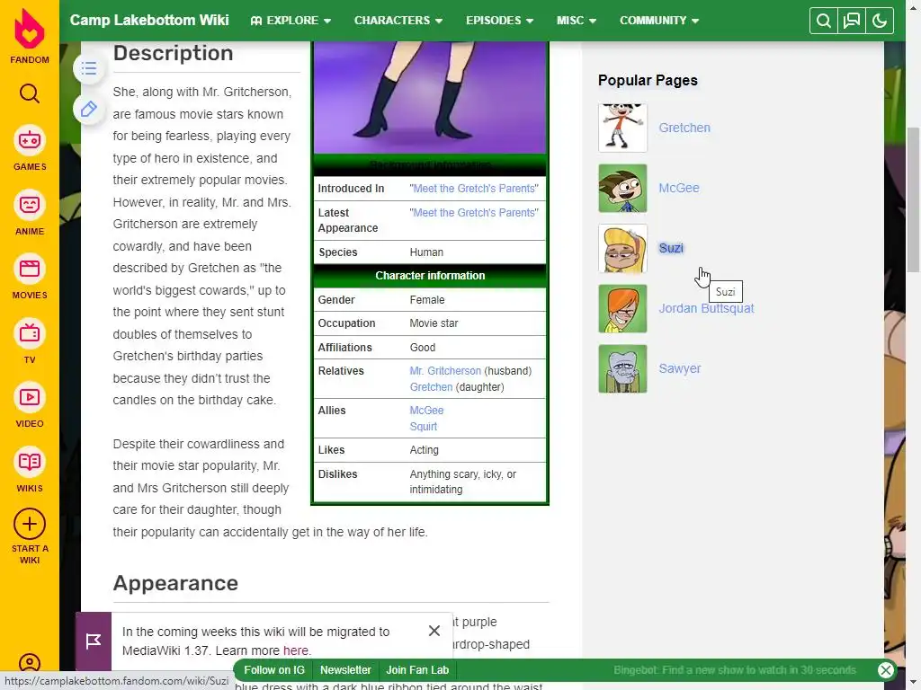Screen dimensions: 921x690
Task: Expand the Community menu
Action: point(659,21)
